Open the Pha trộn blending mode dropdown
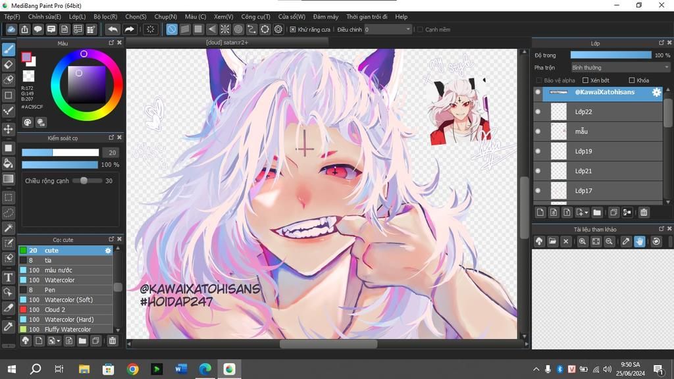This screenshot has width=674, height=379. [x=620, y=68]
